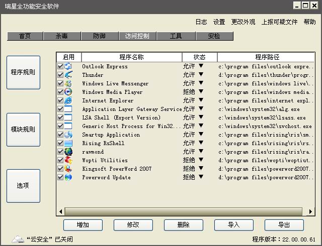Viewport: 322px width, 246px height.
Task: Click the Internet Explorer icon
Action: coord(68,100)
